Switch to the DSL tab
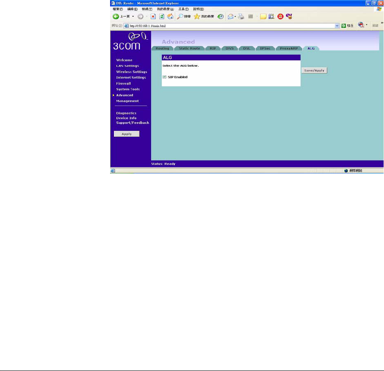The height and width of the screenshot is (371, 384). pos(247,48)
